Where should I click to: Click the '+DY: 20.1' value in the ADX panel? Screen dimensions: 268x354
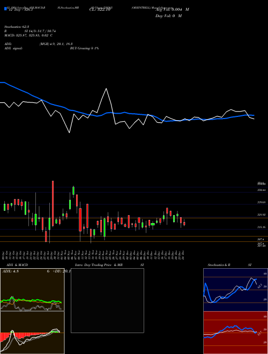(62, 271)
